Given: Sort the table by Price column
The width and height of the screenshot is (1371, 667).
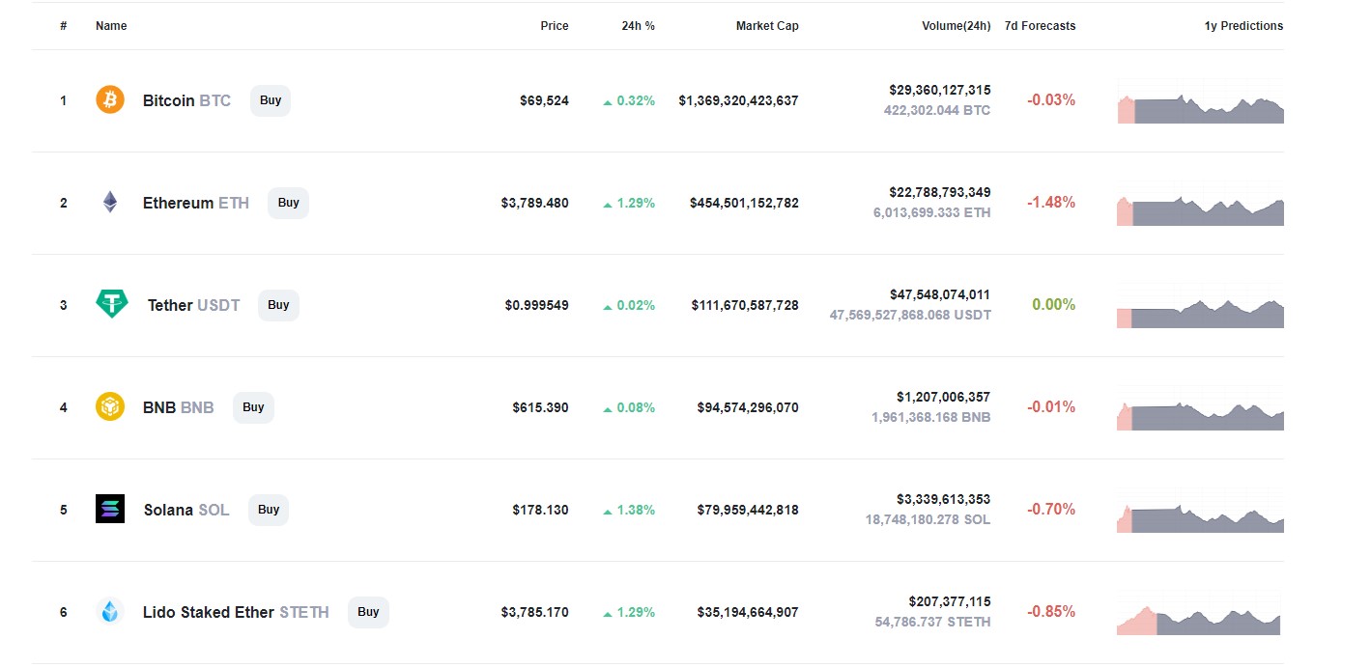Looking at the screenshot, I should point(555,26).
